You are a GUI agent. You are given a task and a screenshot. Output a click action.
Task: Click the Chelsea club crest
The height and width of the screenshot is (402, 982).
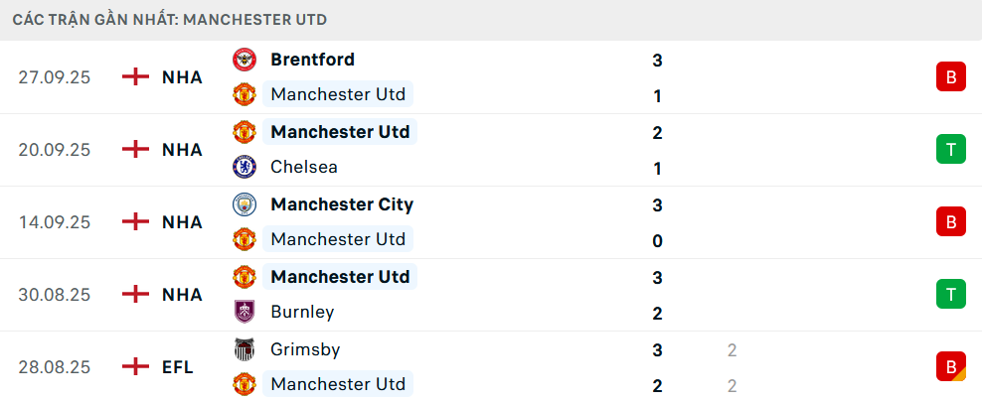click(x=244, y=167)
